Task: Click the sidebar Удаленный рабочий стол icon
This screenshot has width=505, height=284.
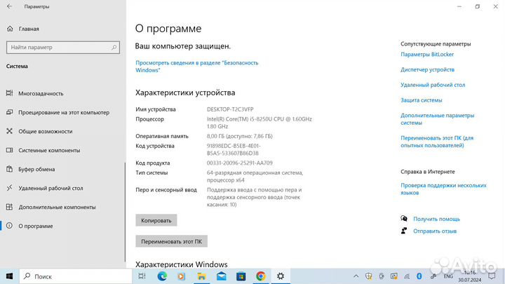Action: coord(9,188)
